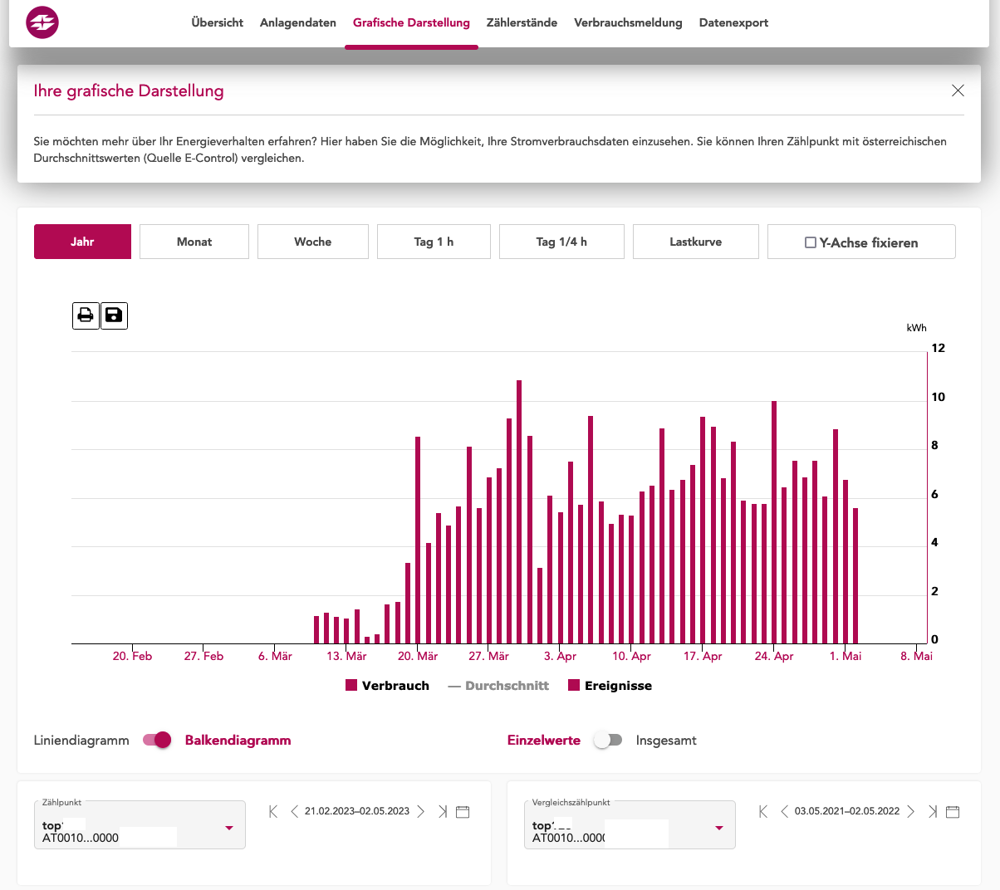The image size is (1000, 890).
Task: Select the Monat view button
Action: coord(194,242)
